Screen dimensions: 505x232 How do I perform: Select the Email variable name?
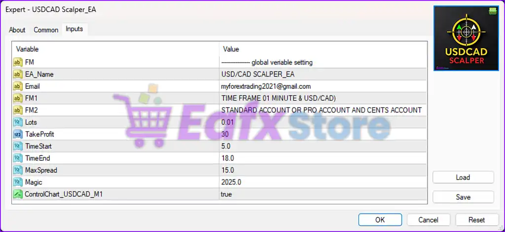[33, 86]
